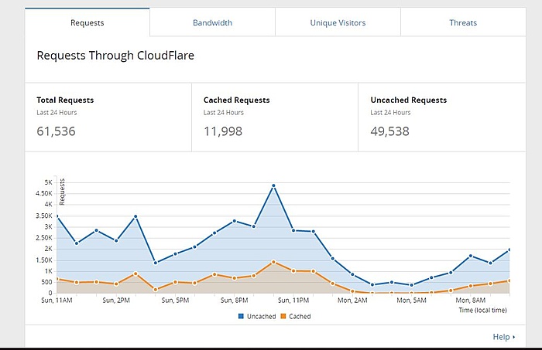Click the peak cached orange data point

point(273,262)
